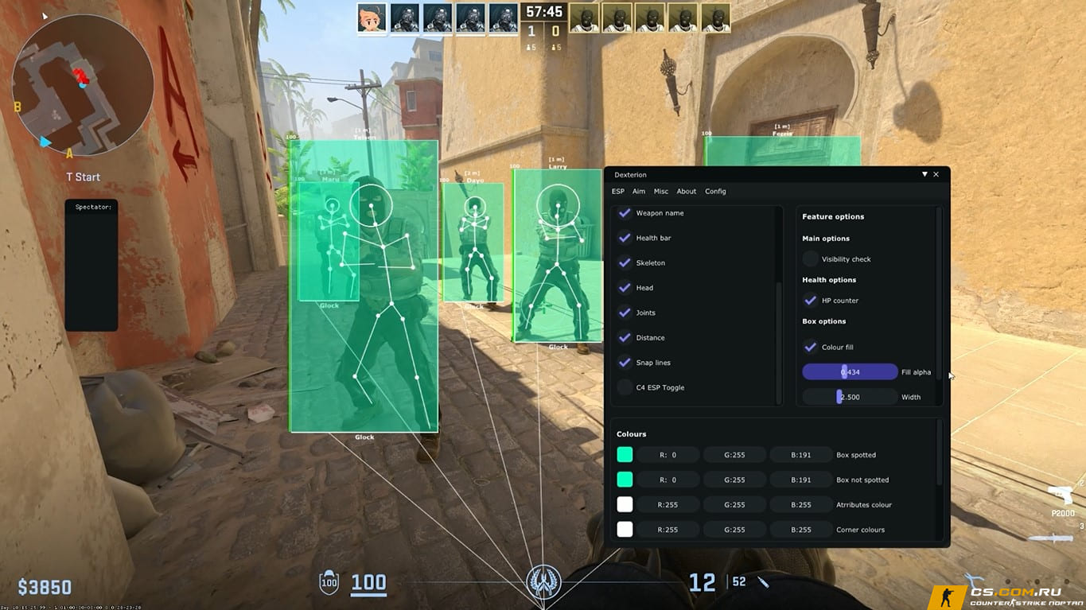The image size is (1086, 610).
Task: Uncheck the Colour fill option
Action: [811, 347]
